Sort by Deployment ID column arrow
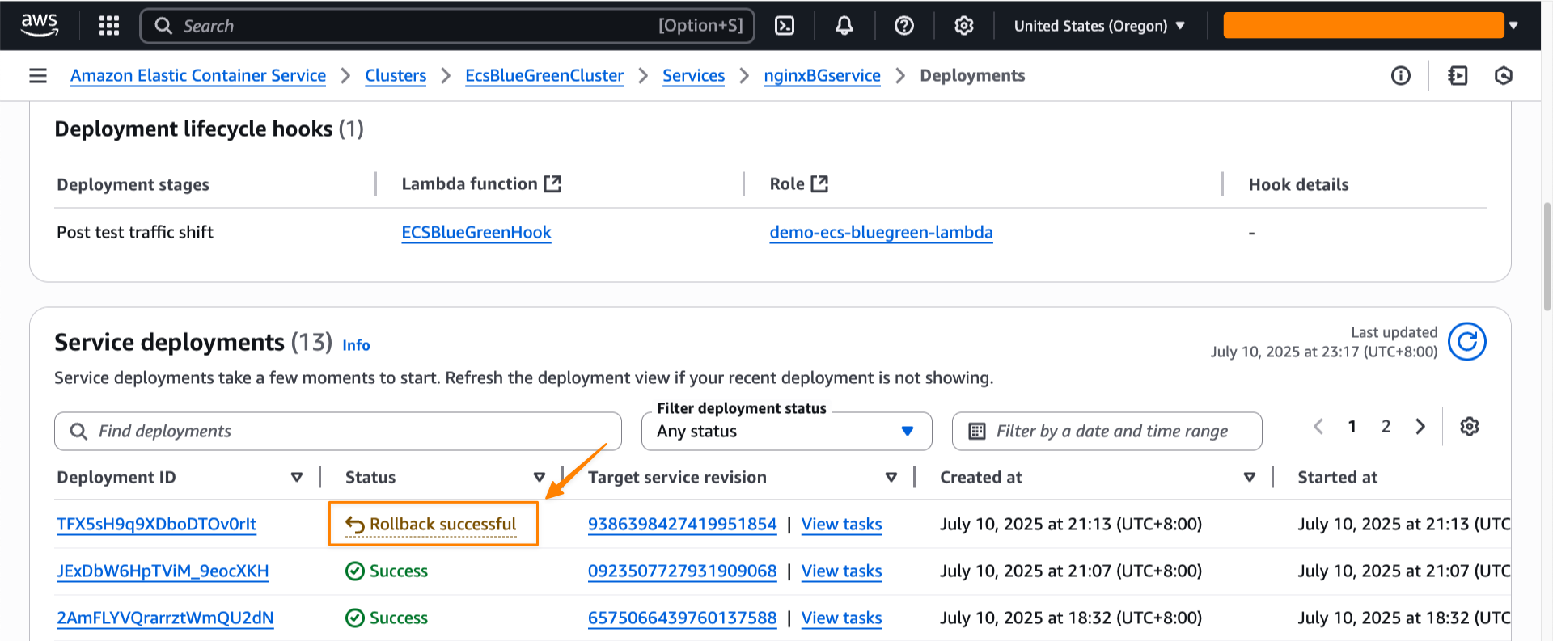The width and height of the screenshot is (1553, 641). coord(297,478)
